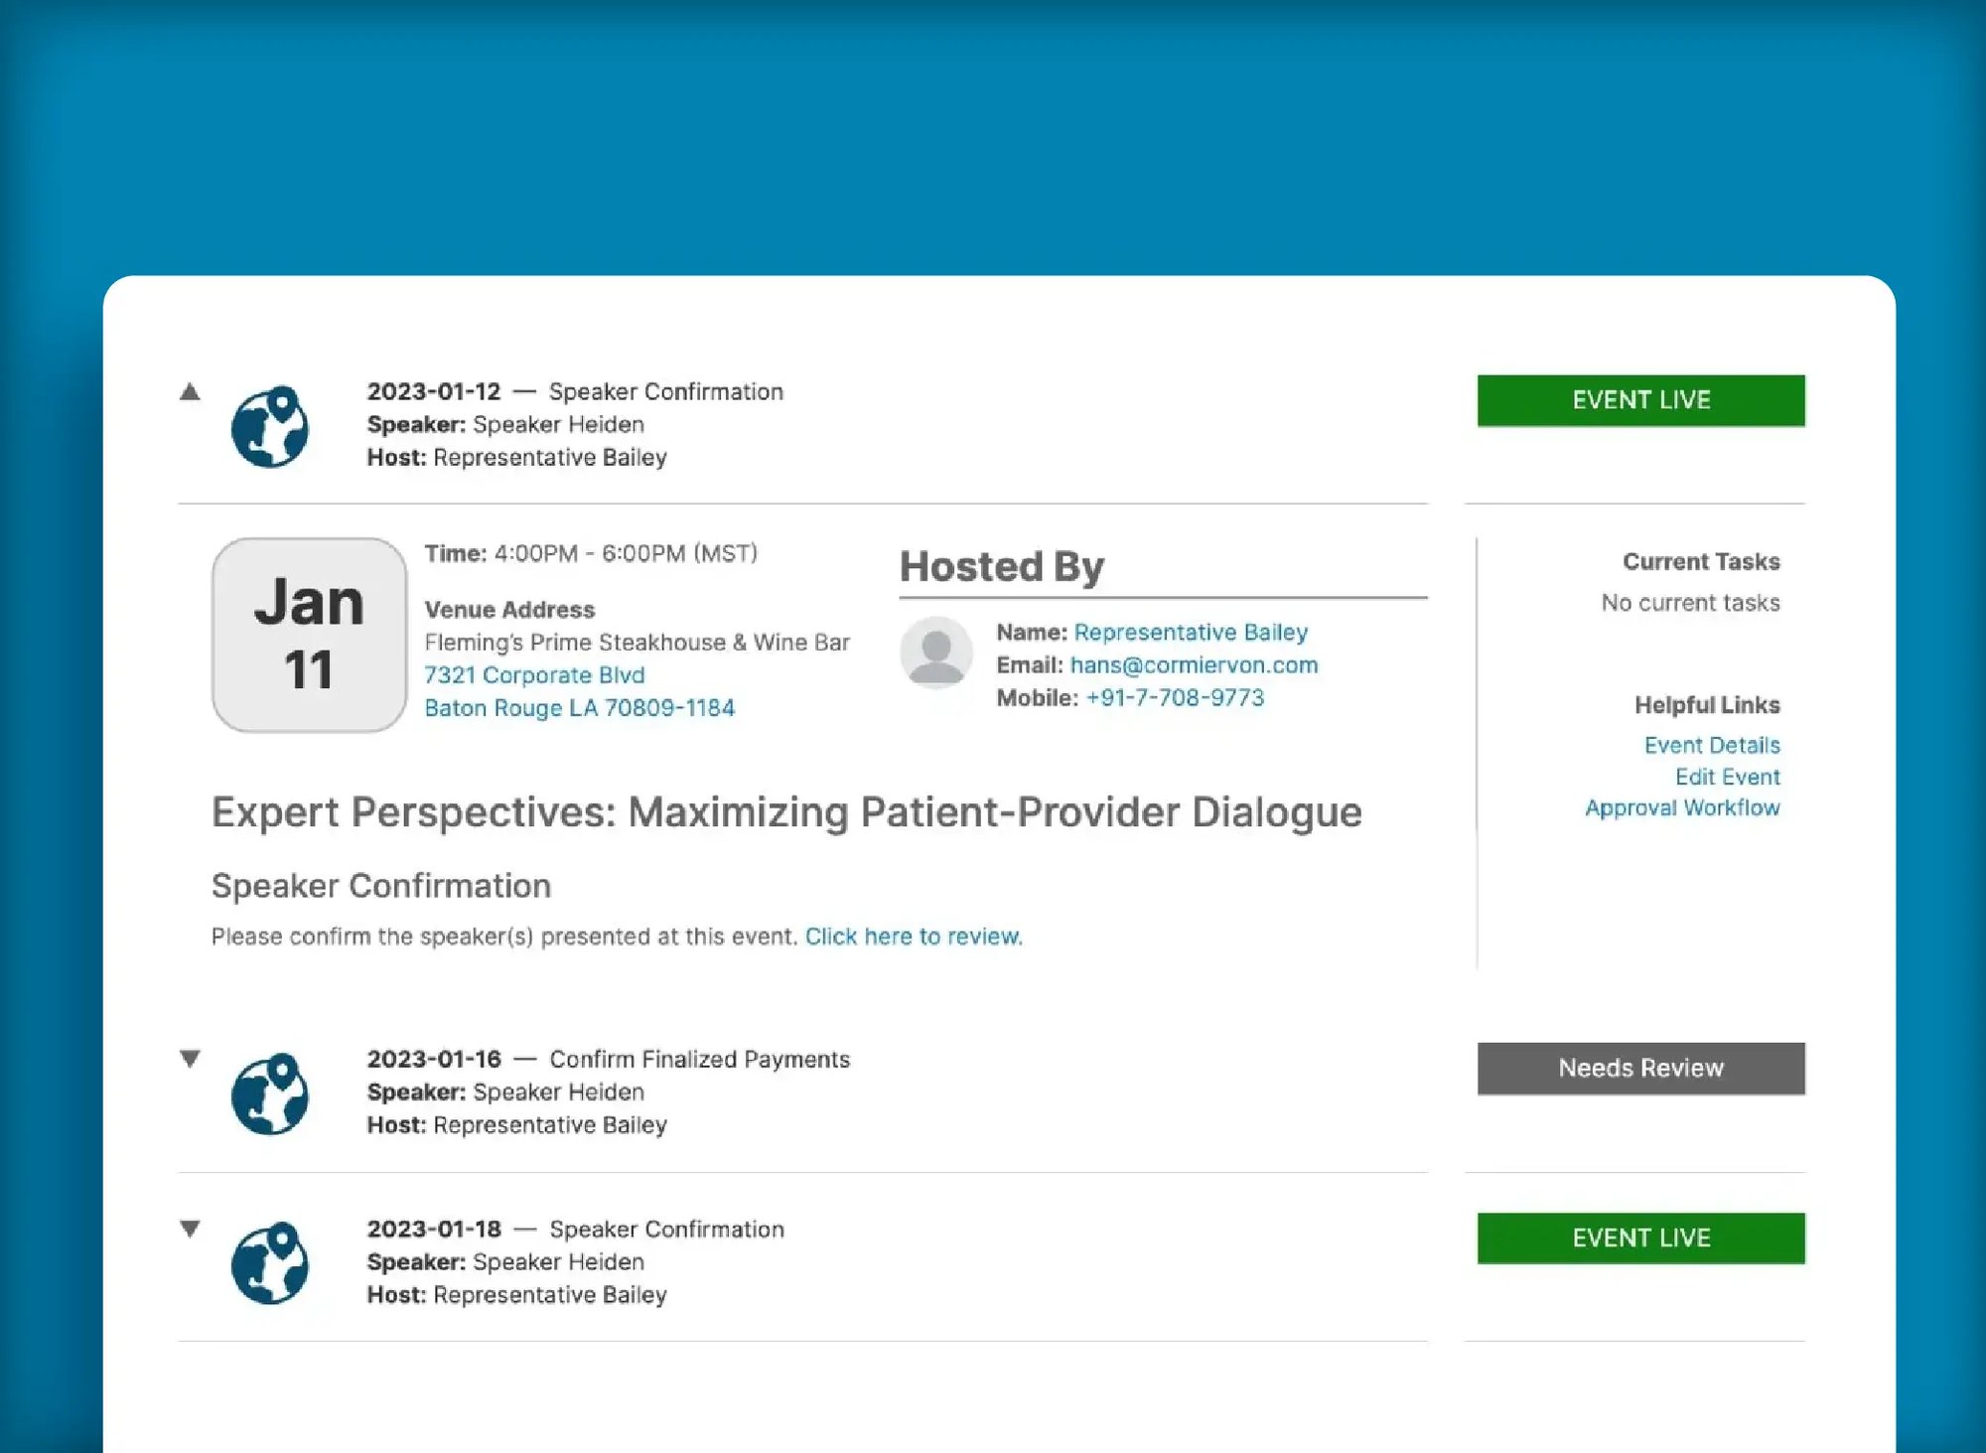Click globe icon for 2023-01-12 event

click(270, 427)
